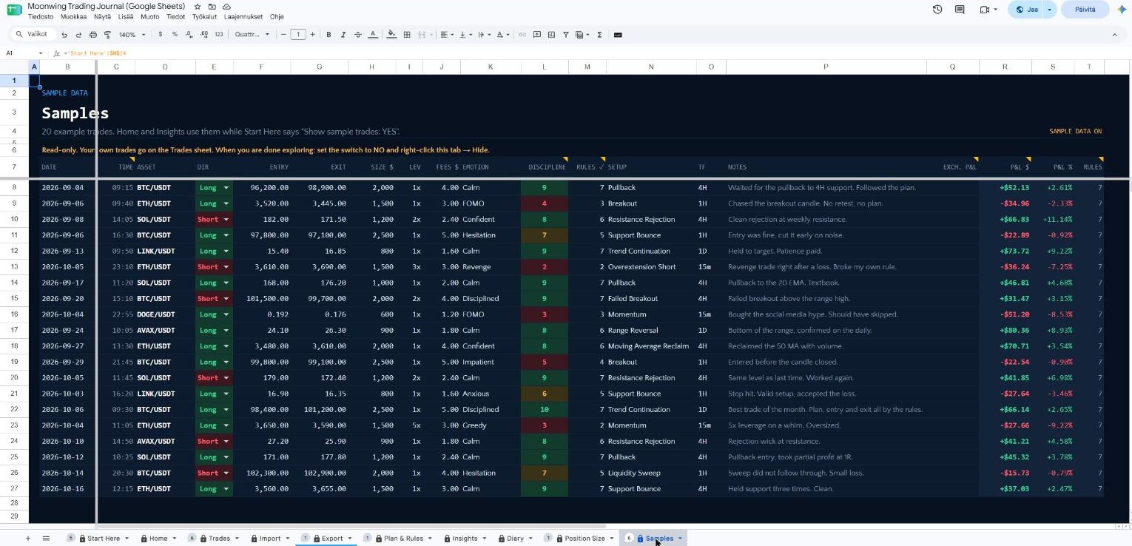Viewport: 1132px width, 546px height.
Task: Open the font family dropdown Quattr...
Action: pyautogui.click(x=252, y=35)
